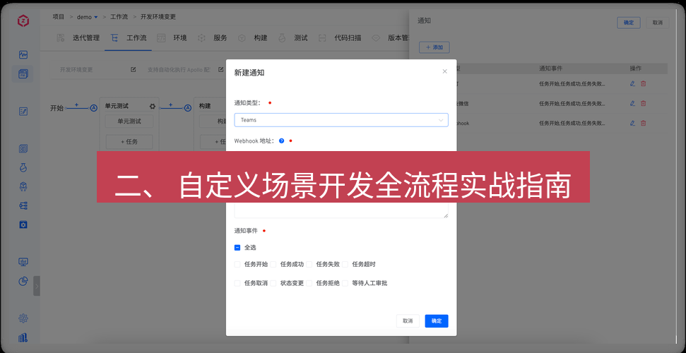Check the 任务失败 event checkbox

click(x=309, y=264)
